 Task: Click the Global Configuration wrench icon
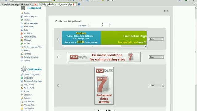[22, 75]
